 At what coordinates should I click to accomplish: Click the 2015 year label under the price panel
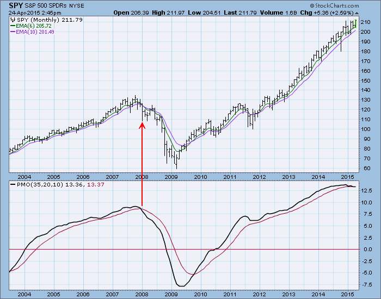click(x=348, y=177)
